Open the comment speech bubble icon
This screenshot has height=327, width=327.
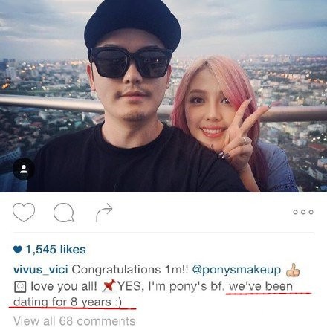point(64,213)
